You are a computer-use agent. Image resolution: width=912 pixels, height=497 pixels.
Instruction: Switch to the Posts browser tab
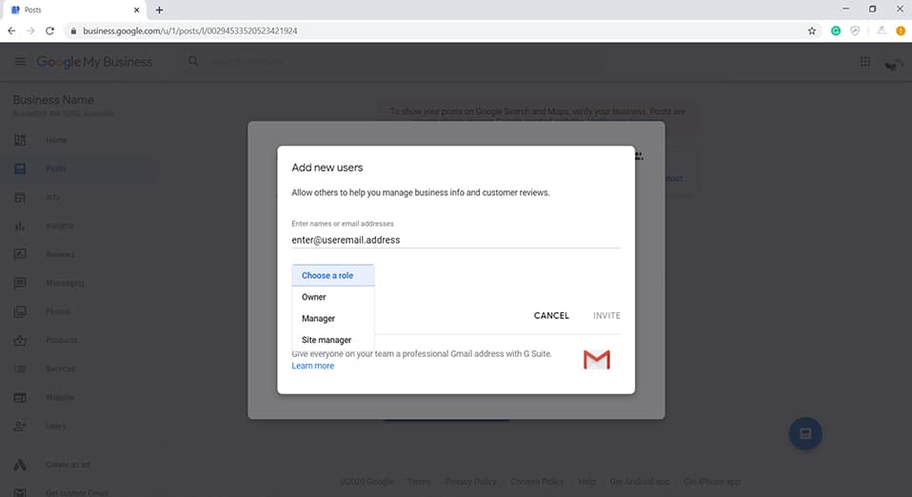pos(72,10)
